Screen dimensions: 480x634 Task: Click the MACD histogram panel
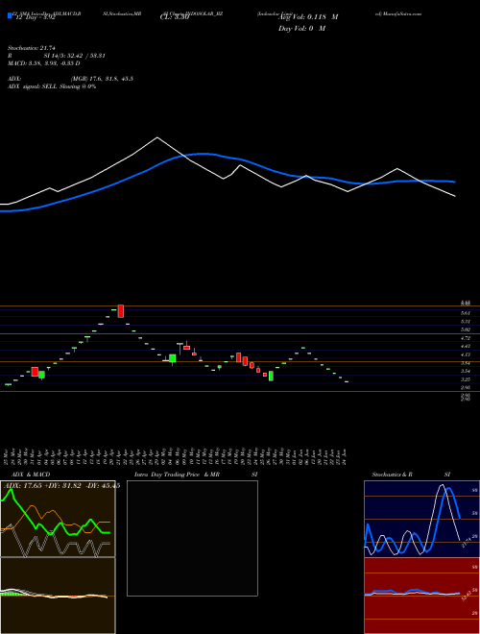pos(58,596)
